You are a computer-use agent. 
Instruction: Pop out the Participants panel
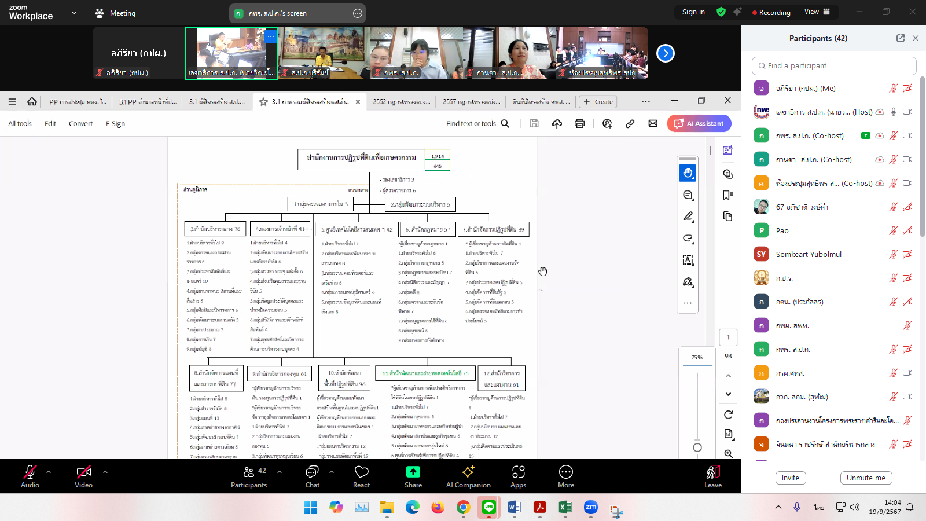point(901,38)
